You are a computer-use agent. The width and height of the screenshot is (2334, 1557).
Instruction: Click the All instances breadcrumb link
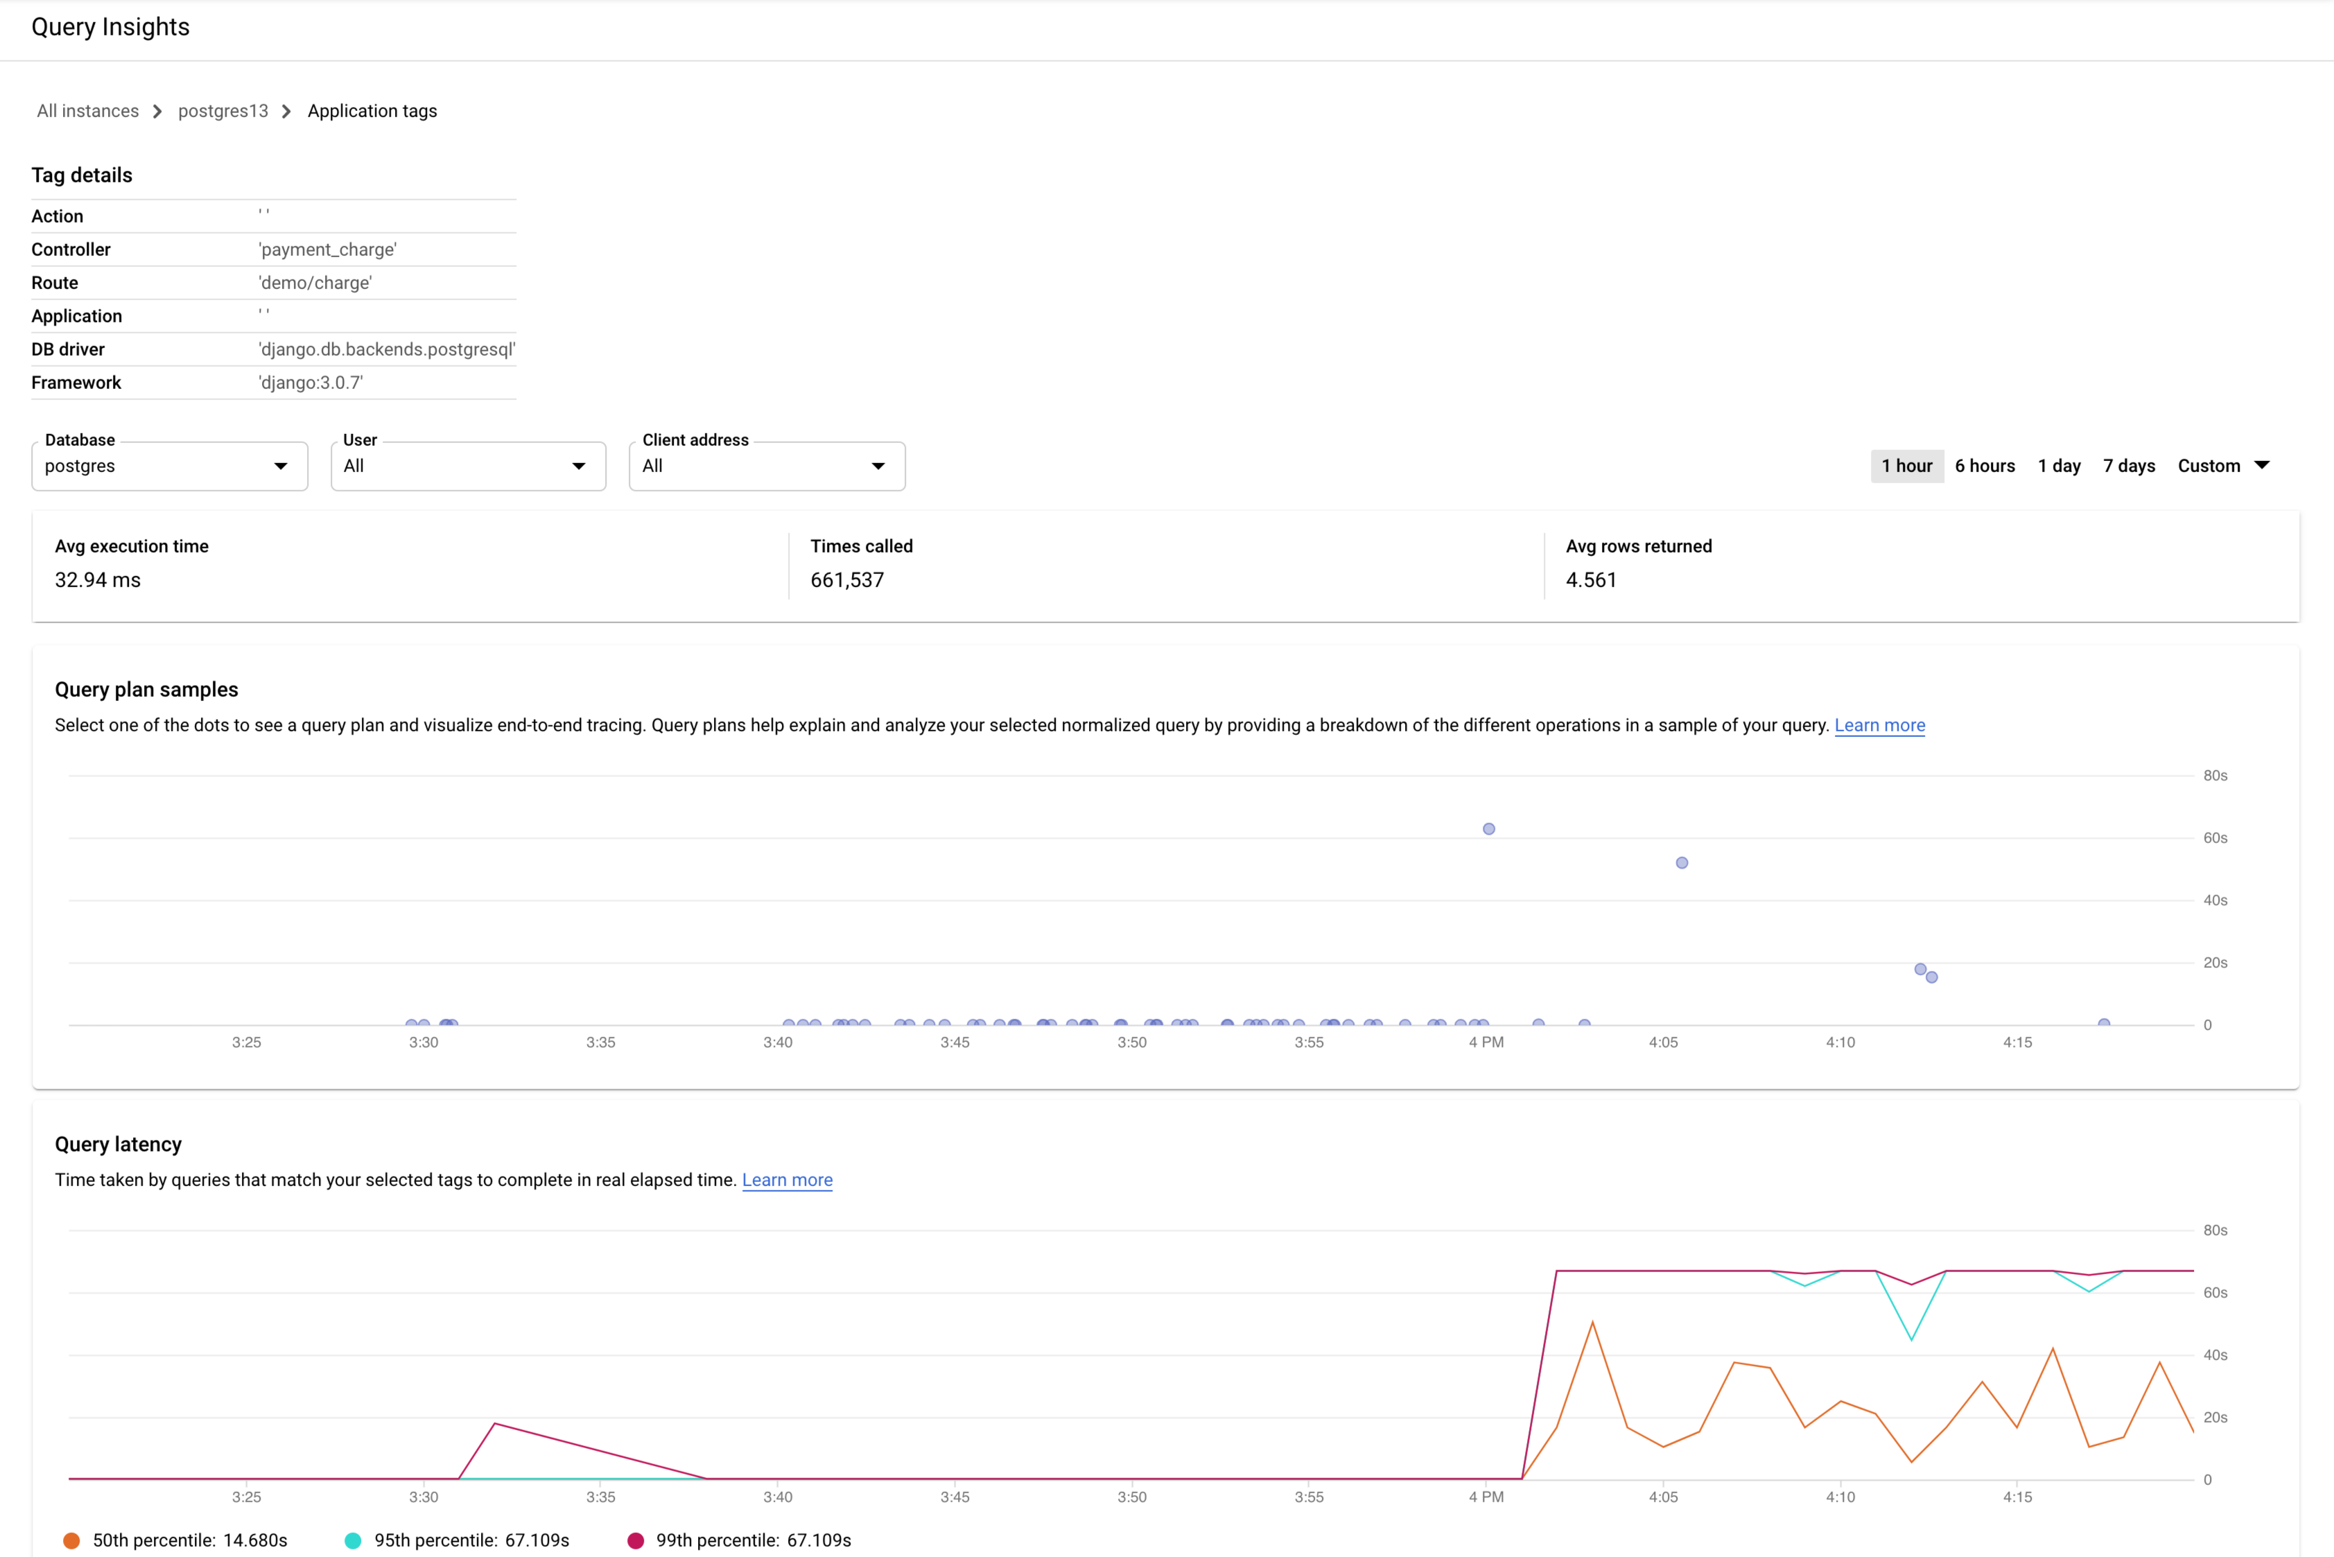[x=87, y=110]
